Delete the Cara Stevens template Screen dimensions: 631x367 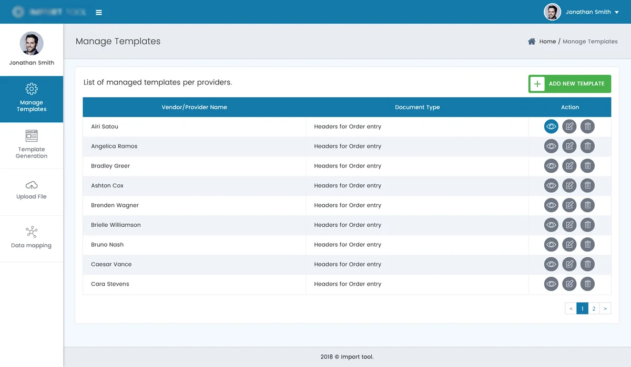(588, 284)
